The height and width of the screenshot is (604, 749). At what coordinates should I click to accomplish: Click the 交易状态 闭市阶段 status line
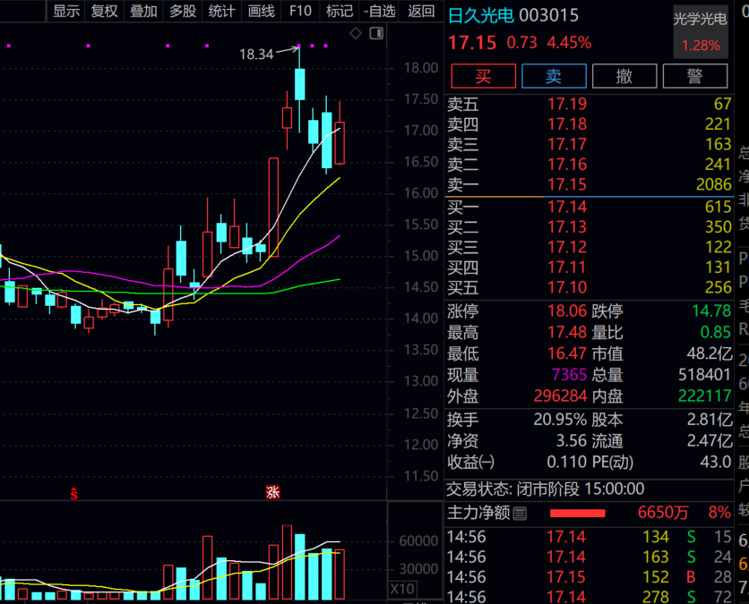545,489
